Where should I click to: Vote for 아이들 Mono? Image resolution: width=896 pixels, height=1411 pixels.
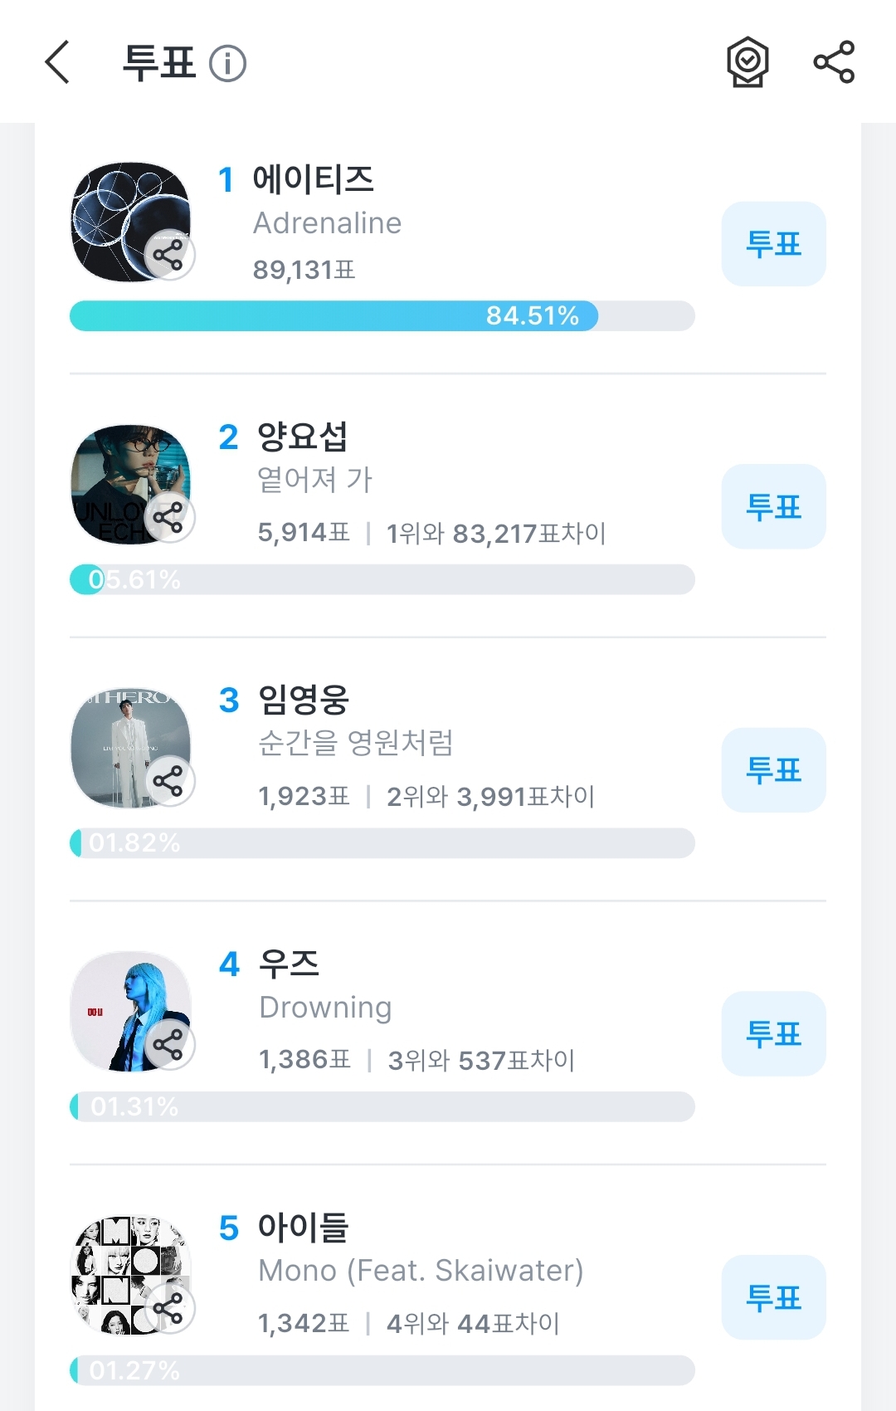773,1297
